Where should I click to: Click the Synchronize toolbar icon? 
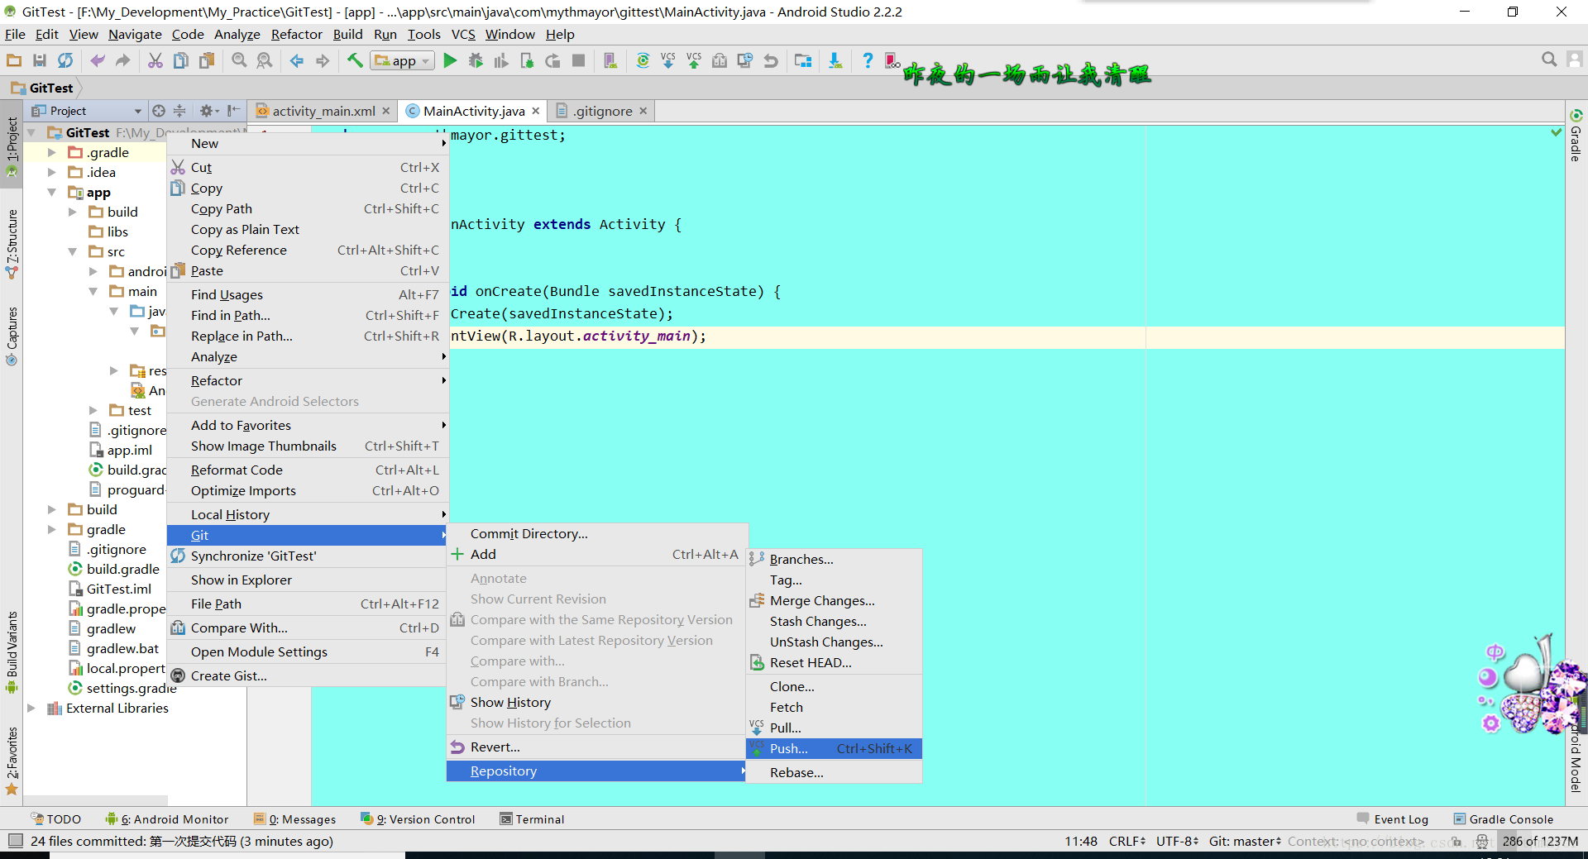tap(65, 60)
